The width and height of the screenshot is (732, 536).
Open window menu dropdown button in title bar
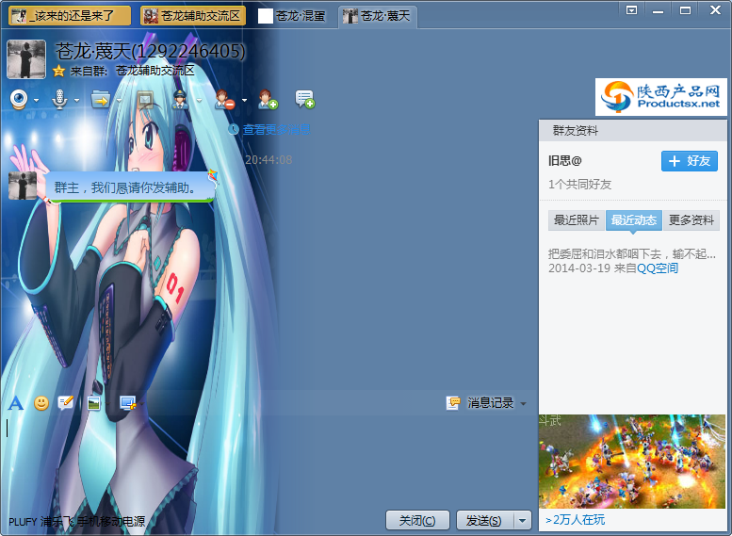click(631, 10)
